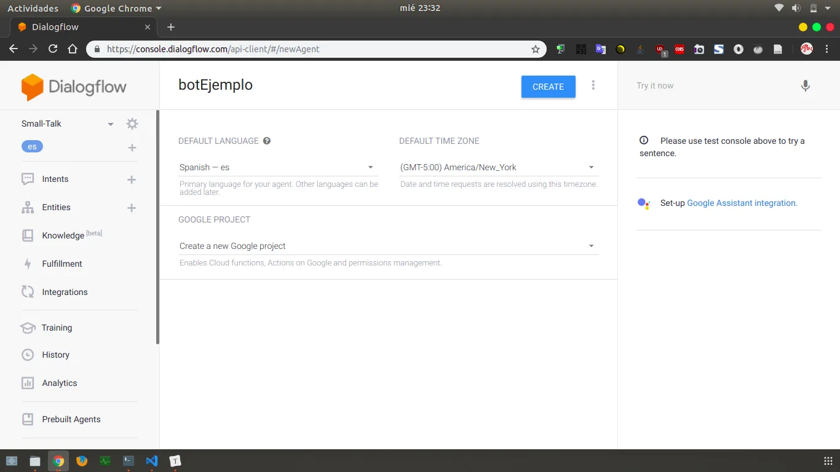This screenshot has width=840, height=472.
Task: Add a new entity with plus icon
Action: (132, 208)
